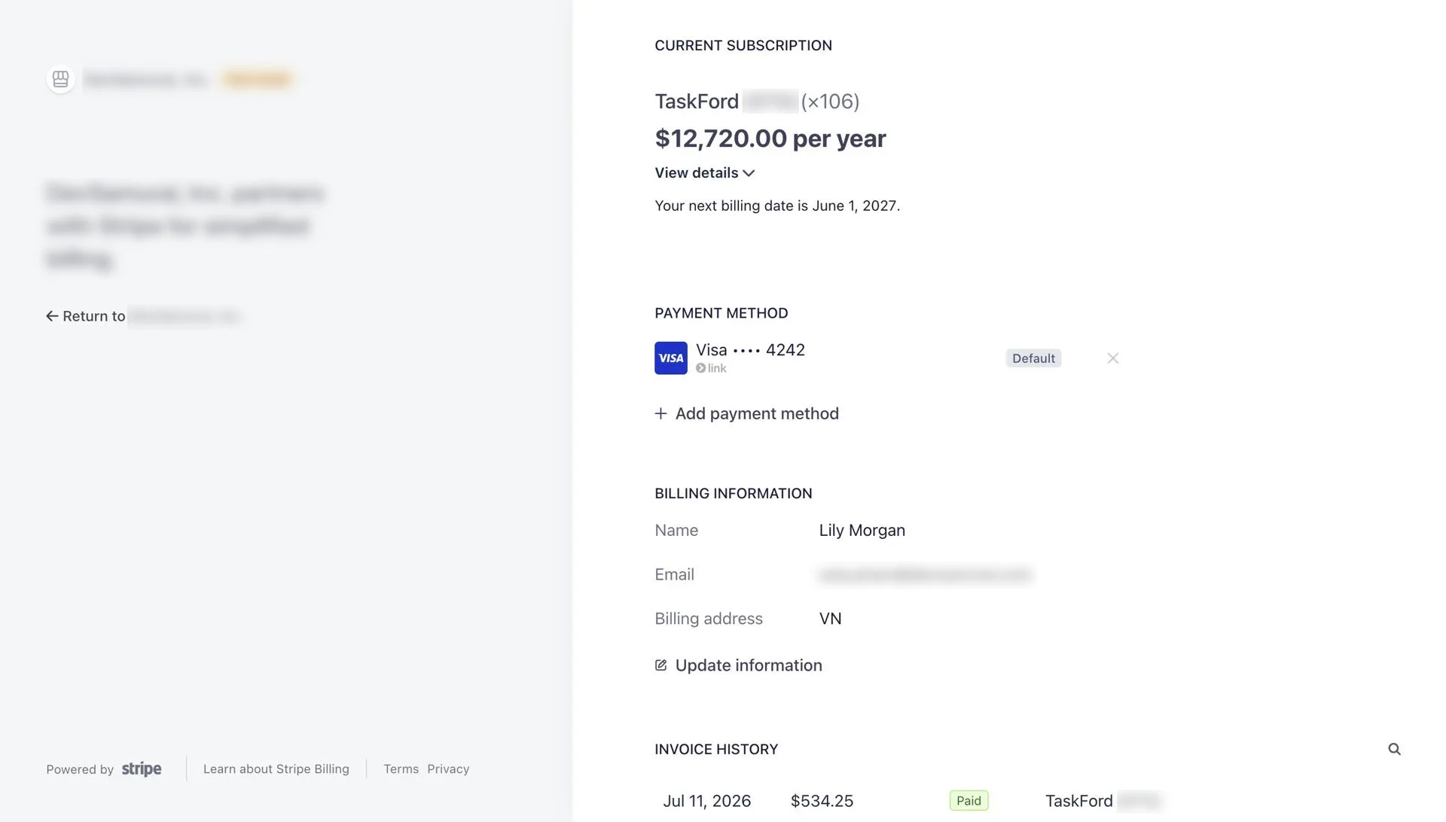The height and width of the screenshot is (822, 1446).
Task: Expand View details for the subscription
Action: (x=704, y=173)
